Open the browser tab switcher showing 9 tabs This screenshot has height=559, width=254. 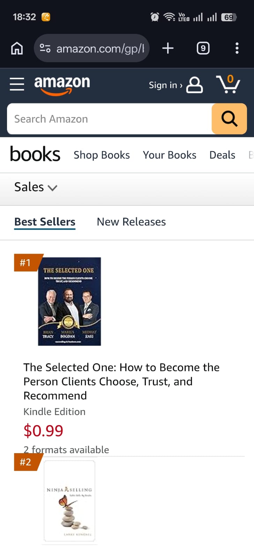[203, 48]
